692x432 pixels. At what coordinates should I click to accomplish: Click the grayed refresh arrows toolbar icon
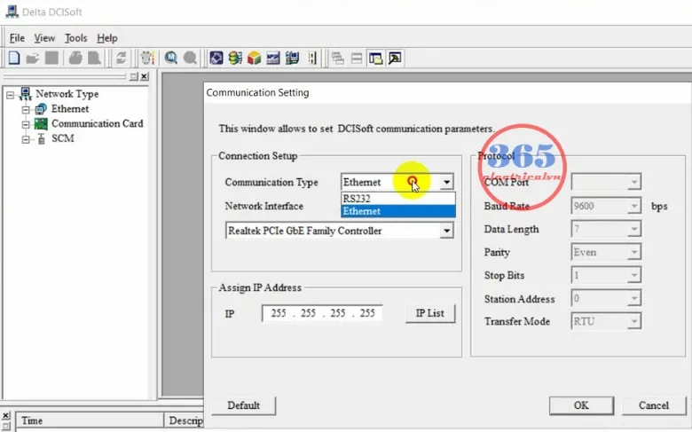point(121,58)
